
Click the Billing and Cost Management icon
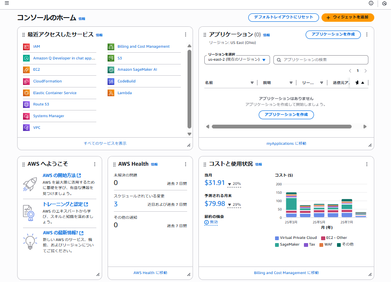(x=111, y=46)
